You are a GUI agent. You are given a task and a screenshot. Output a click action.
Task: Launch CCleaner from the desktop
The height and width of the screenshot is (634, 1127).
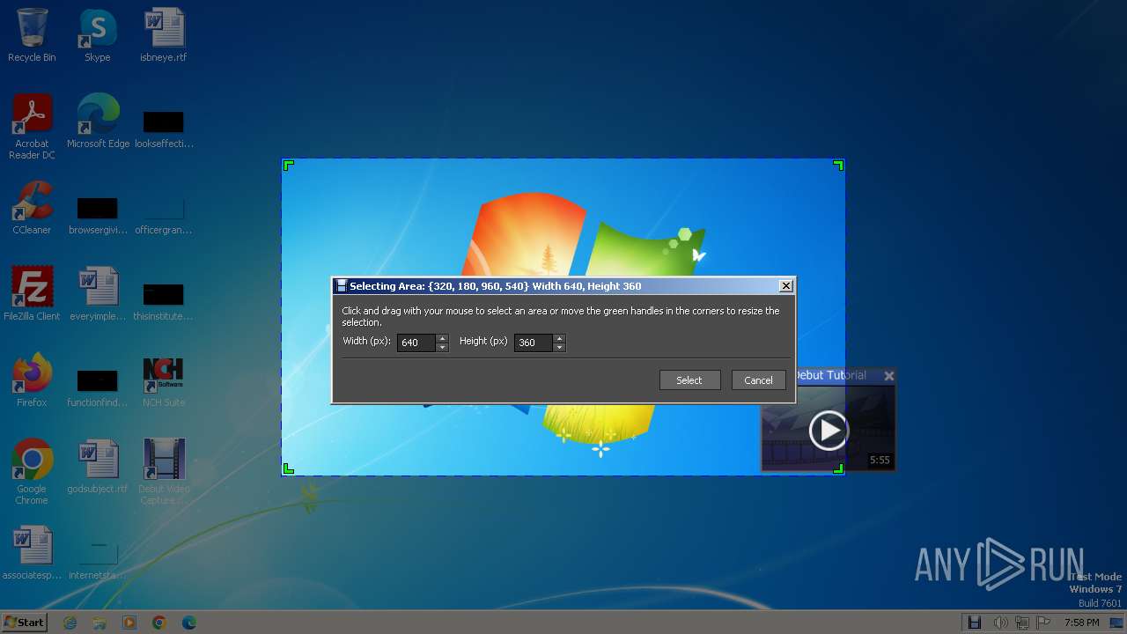(32, 208)
